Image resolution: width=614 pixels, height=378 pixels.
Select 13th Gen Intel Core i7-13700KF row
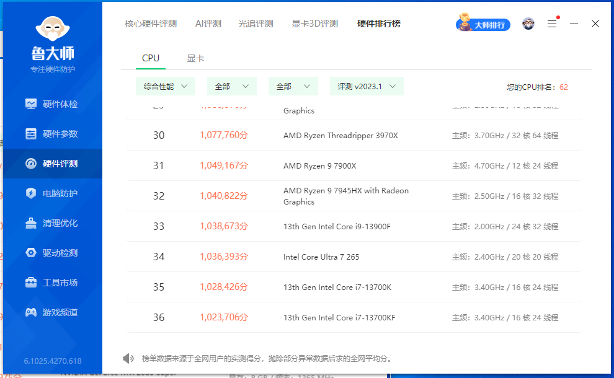tap(354, 317)
